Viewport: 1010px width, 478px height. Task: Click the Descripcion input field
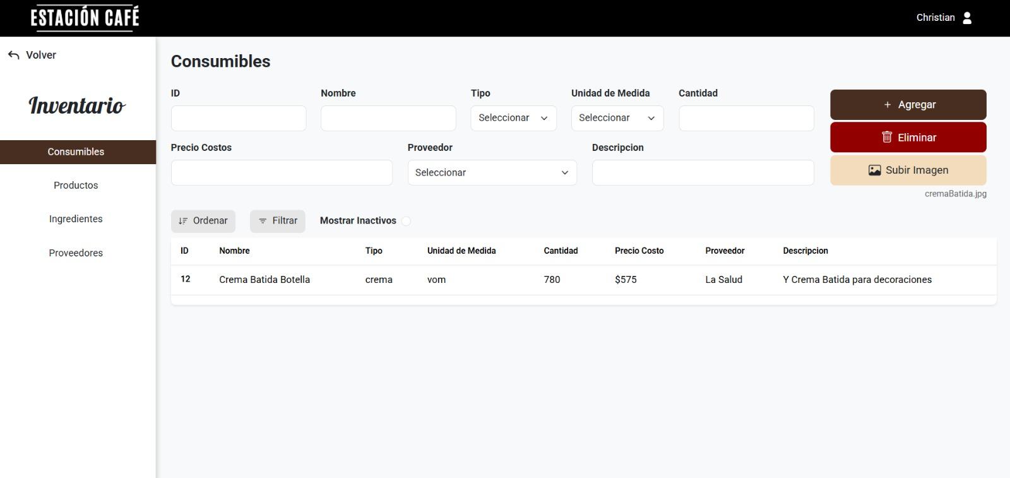pyautogui.click(x=702, y=172)
